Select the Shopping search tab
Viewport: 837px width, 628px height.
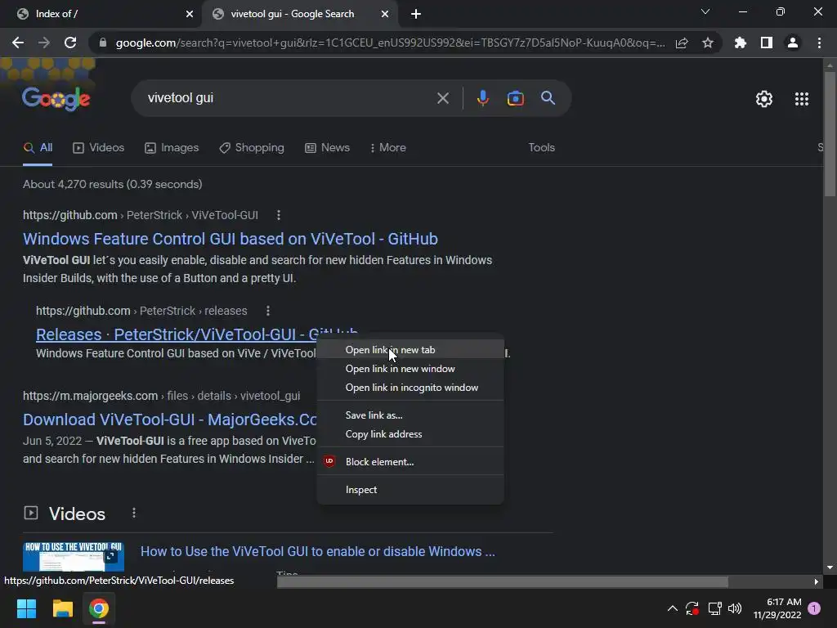(252, 148)
